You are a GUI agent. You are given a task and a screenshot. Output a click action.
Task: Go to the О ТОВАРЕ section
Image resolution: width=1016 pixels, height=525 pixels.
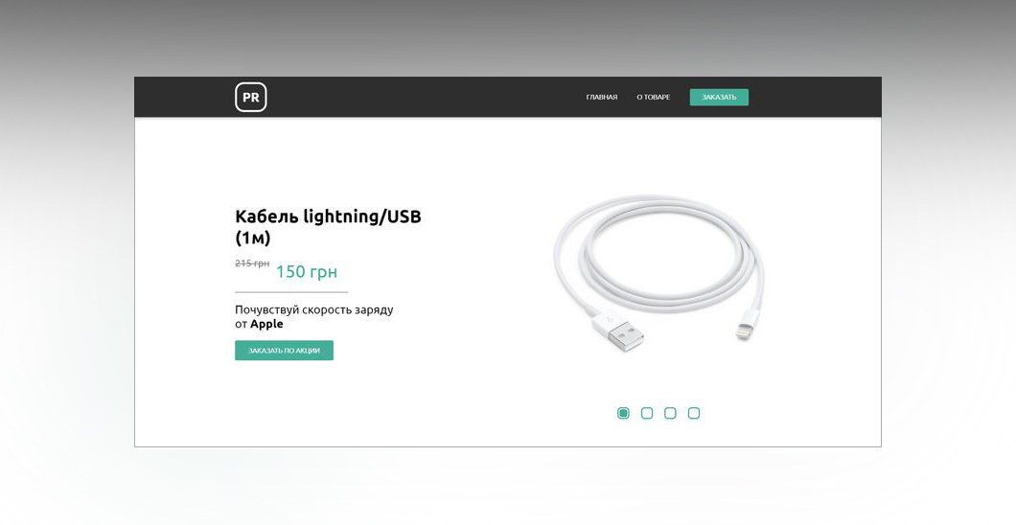(x=653, y=97)
